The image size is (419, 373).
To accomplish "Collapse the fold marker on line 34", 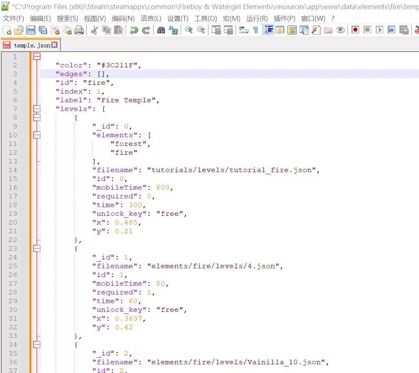I will 37,345.
